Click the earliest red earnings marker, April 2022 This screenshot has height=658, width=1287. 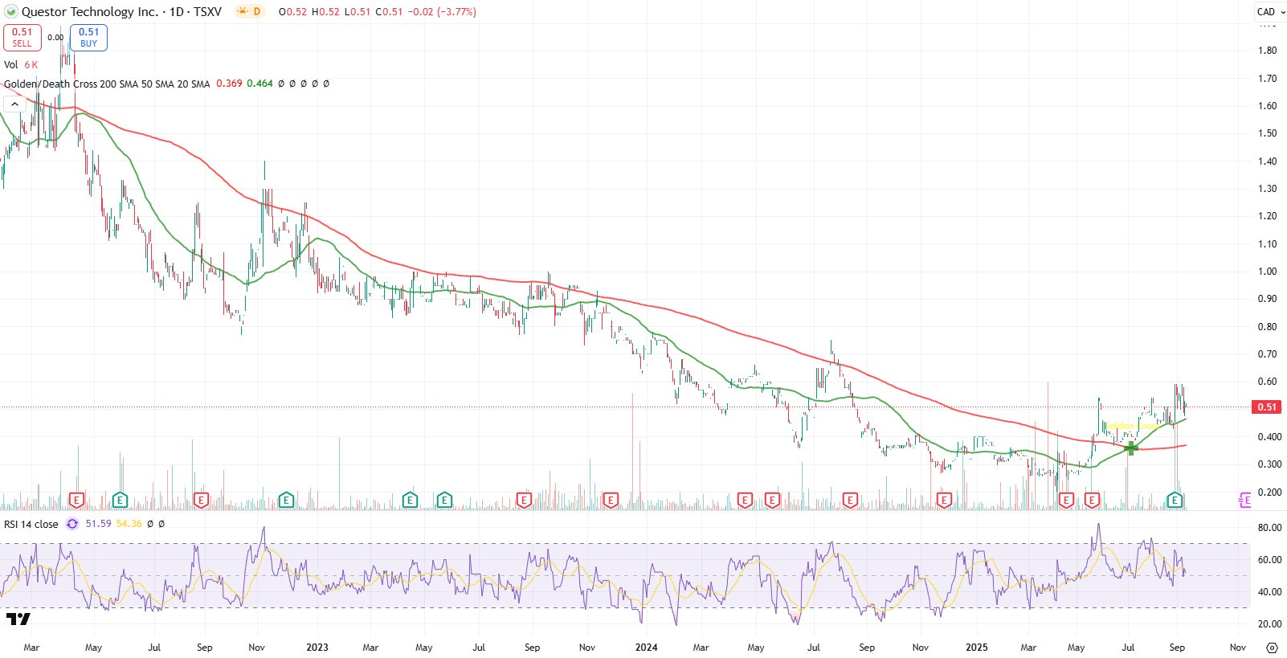tap(77, 501)
